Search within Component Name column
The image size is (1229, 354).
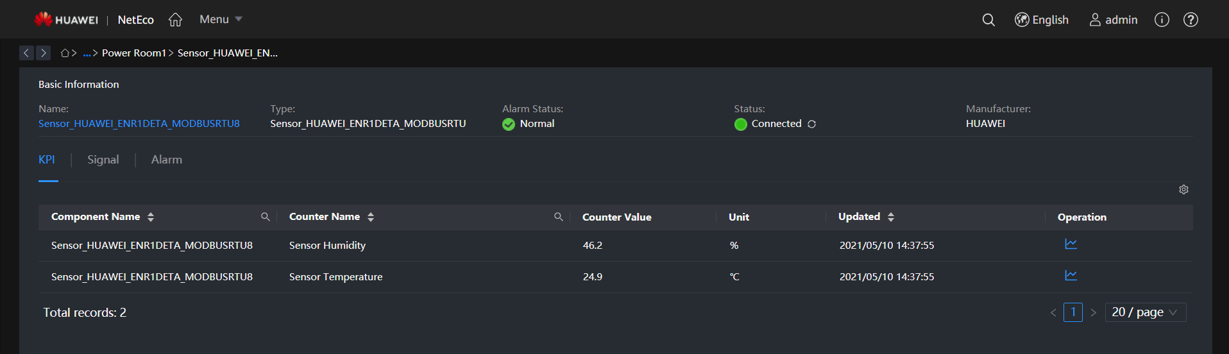click(265, 217)
